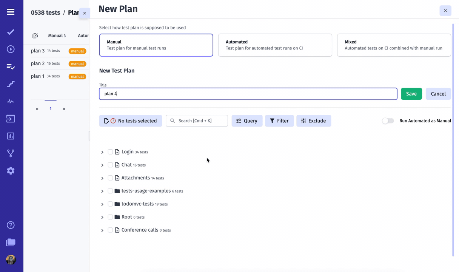
Task: Open the Steps staircase icon in sidebar
Action: pos(11,84)
